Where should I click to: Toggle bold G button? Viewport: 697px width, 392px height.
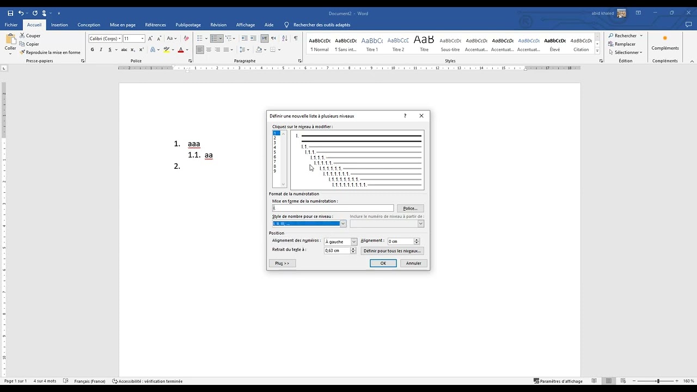(x=92, y=50)
